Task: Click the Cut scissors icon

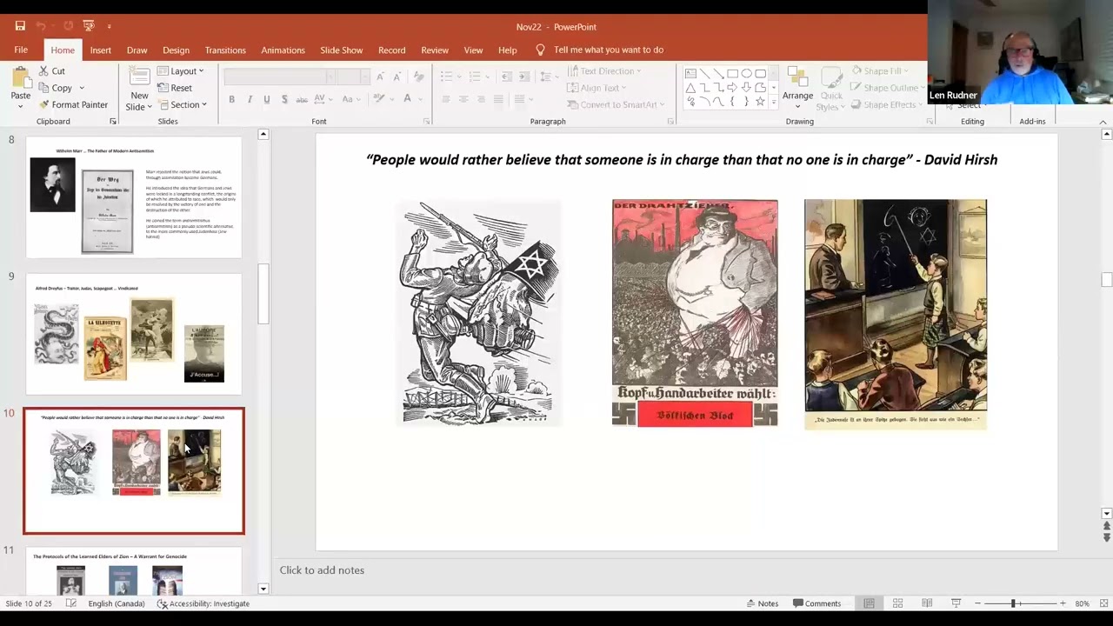Action: [x=44, y=71]
